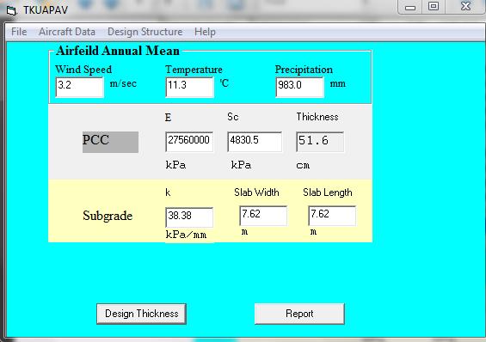Click the Wind Speed input field

[x=80, y=88]
